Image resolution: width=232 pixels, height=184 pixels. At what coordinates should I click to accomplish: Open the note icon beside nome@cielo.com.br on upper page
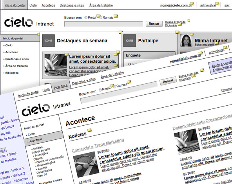192,4
